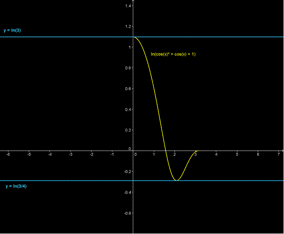Click the y-axis tick label 0.8

(x=129, y=68)
